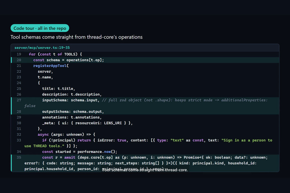Click the 't.name,' argument line
290x193 pixels.
click(45, 77)
